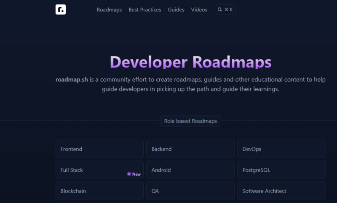Open the Software Architect roadmap card
337x203 pixels.
coord(281,191)
